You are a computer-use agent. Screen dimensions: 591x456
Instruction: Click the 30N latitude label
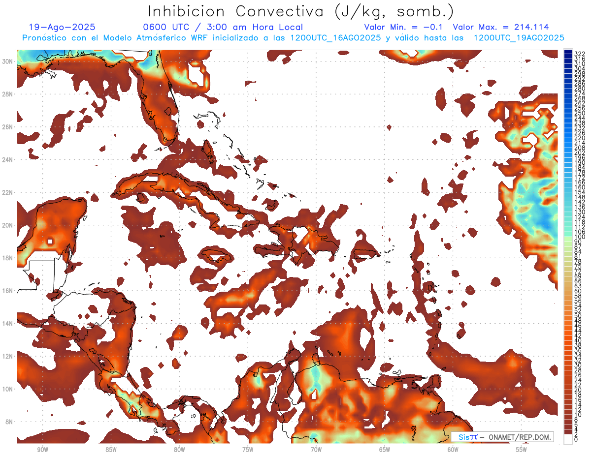(8, 61)
